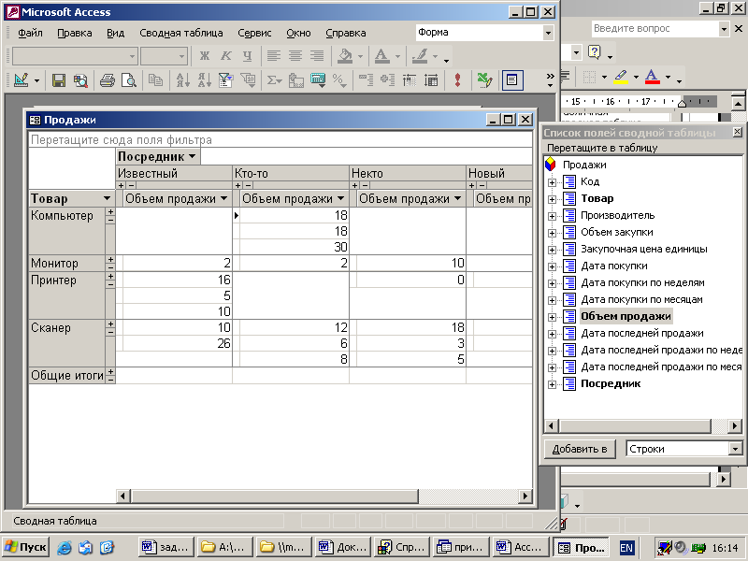
Task: Click the Пуск start button
Action: coord(25,547)
